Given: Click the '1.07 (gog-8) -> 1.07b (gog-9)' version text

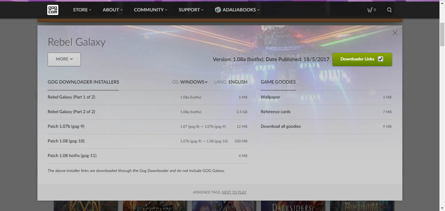Looking at the screenshot, I should pyautogui.click(x=203, y=126).
